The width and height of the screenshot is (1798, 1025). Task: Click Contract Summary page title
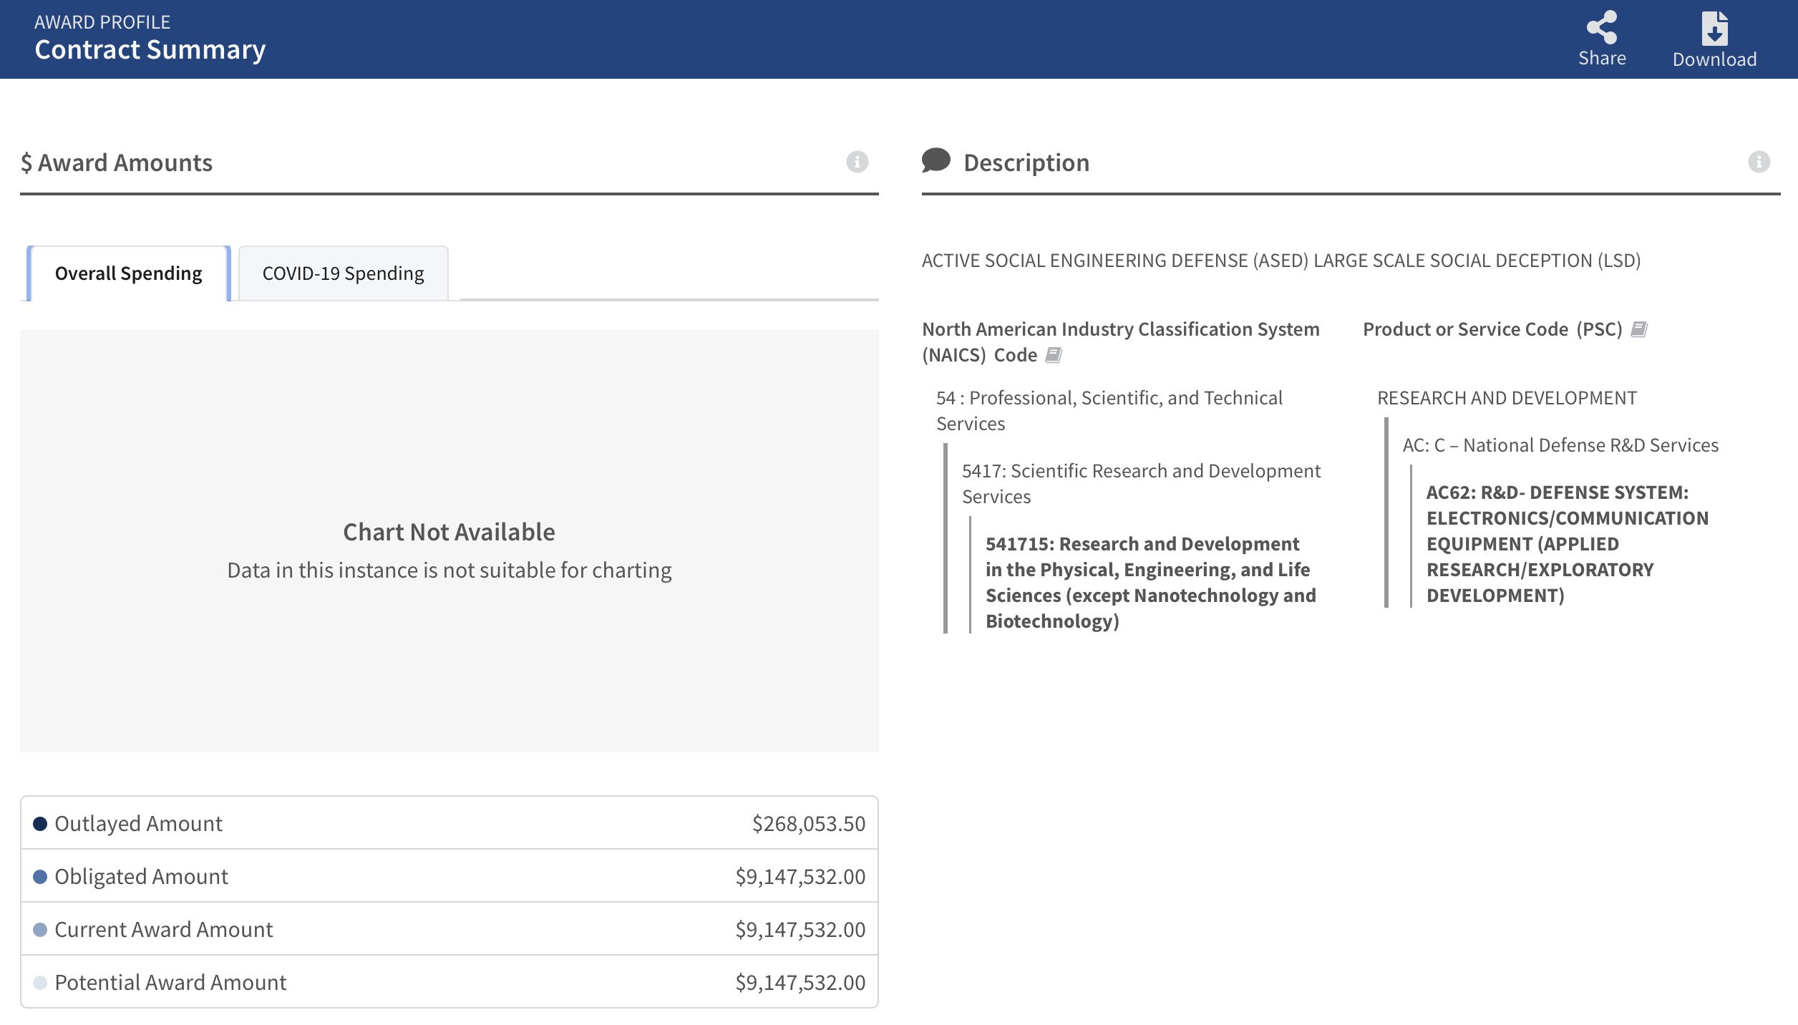click(x=150, y=50)
